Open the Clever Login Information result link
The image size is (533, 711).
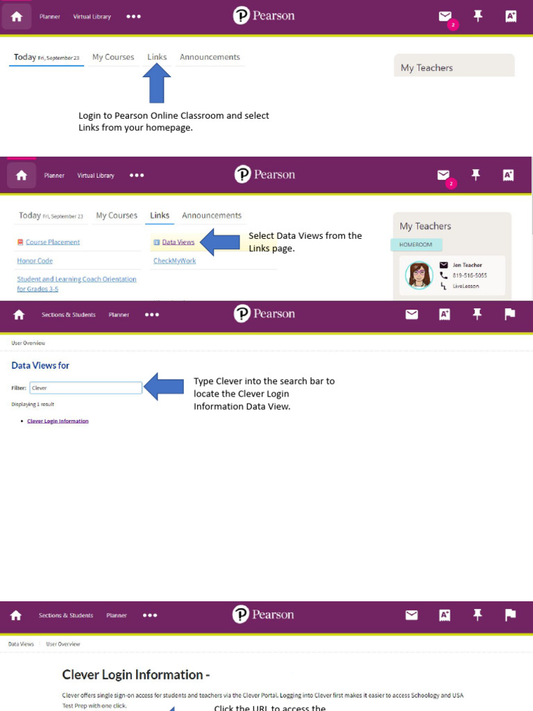[58, 421]
